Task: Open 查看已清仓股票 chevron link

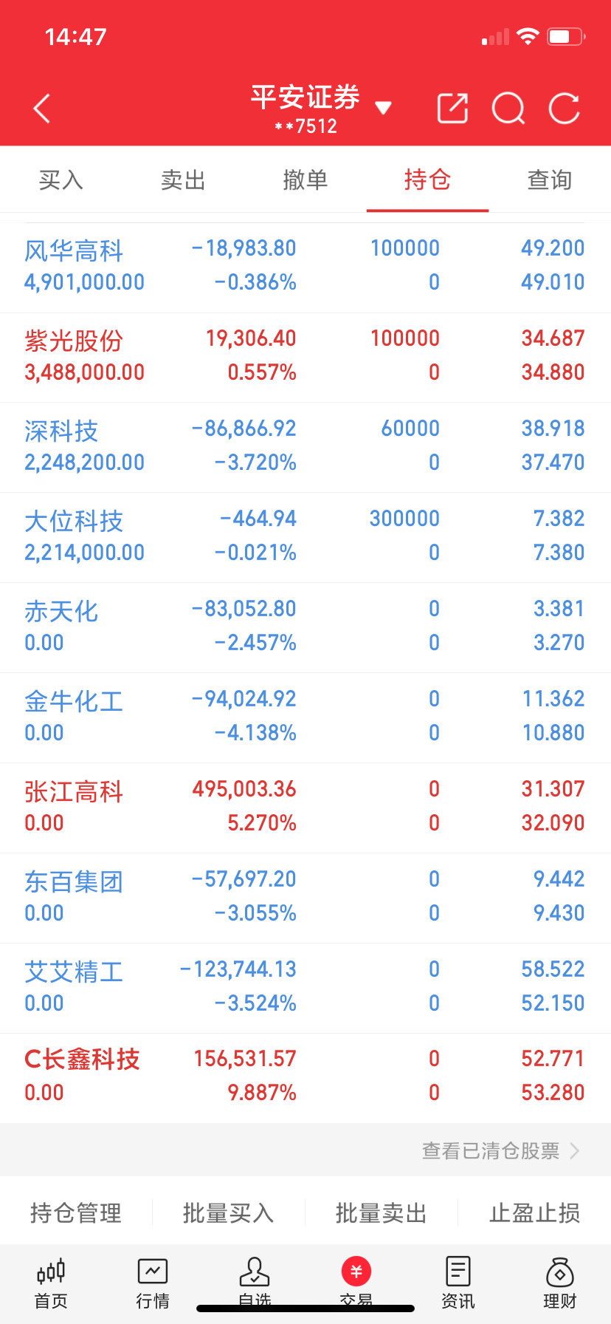Action: click(x=501, y=1150)
